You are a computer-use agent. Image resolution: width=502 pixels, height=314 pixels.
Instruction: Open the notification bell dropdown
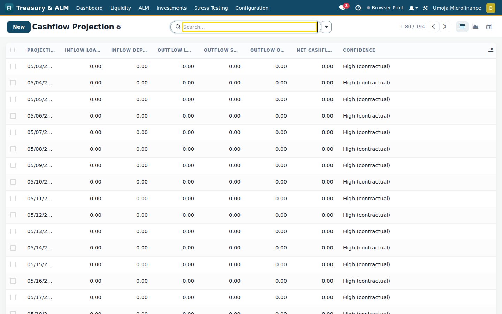click(413, 8)
